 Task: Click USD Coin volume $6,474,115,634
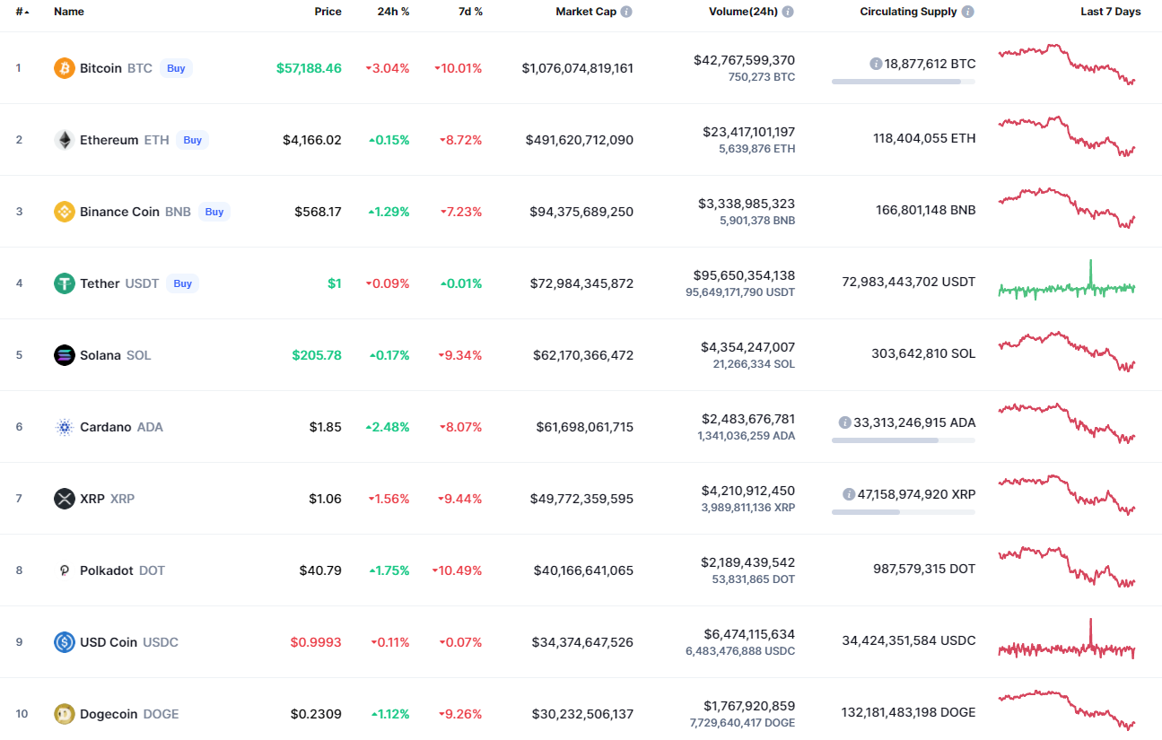tap(747, 634)
